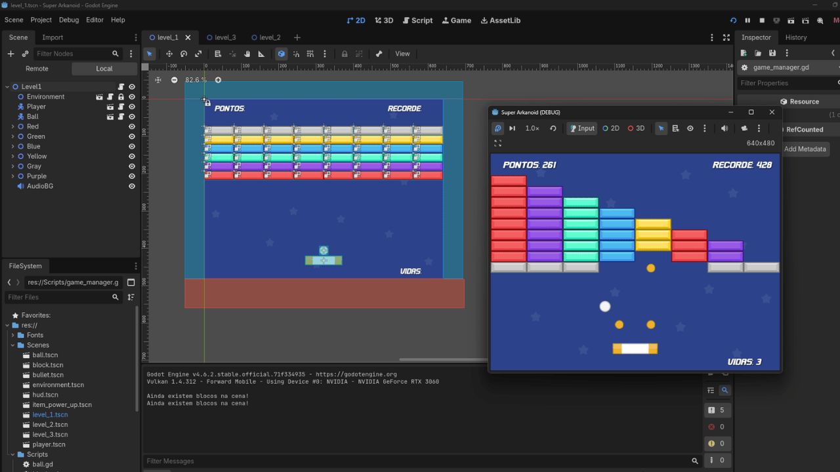Open the Editor menu

[x=94, y=20]
